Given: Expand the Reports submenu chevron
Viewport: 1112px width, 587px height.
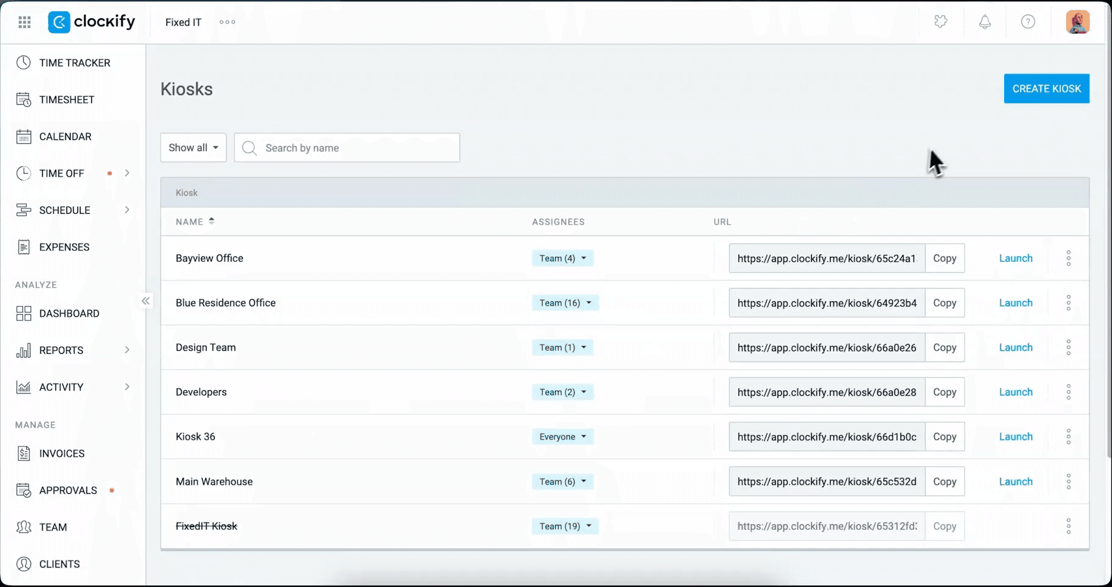Looking at the screenshot, I should (127, 350).
